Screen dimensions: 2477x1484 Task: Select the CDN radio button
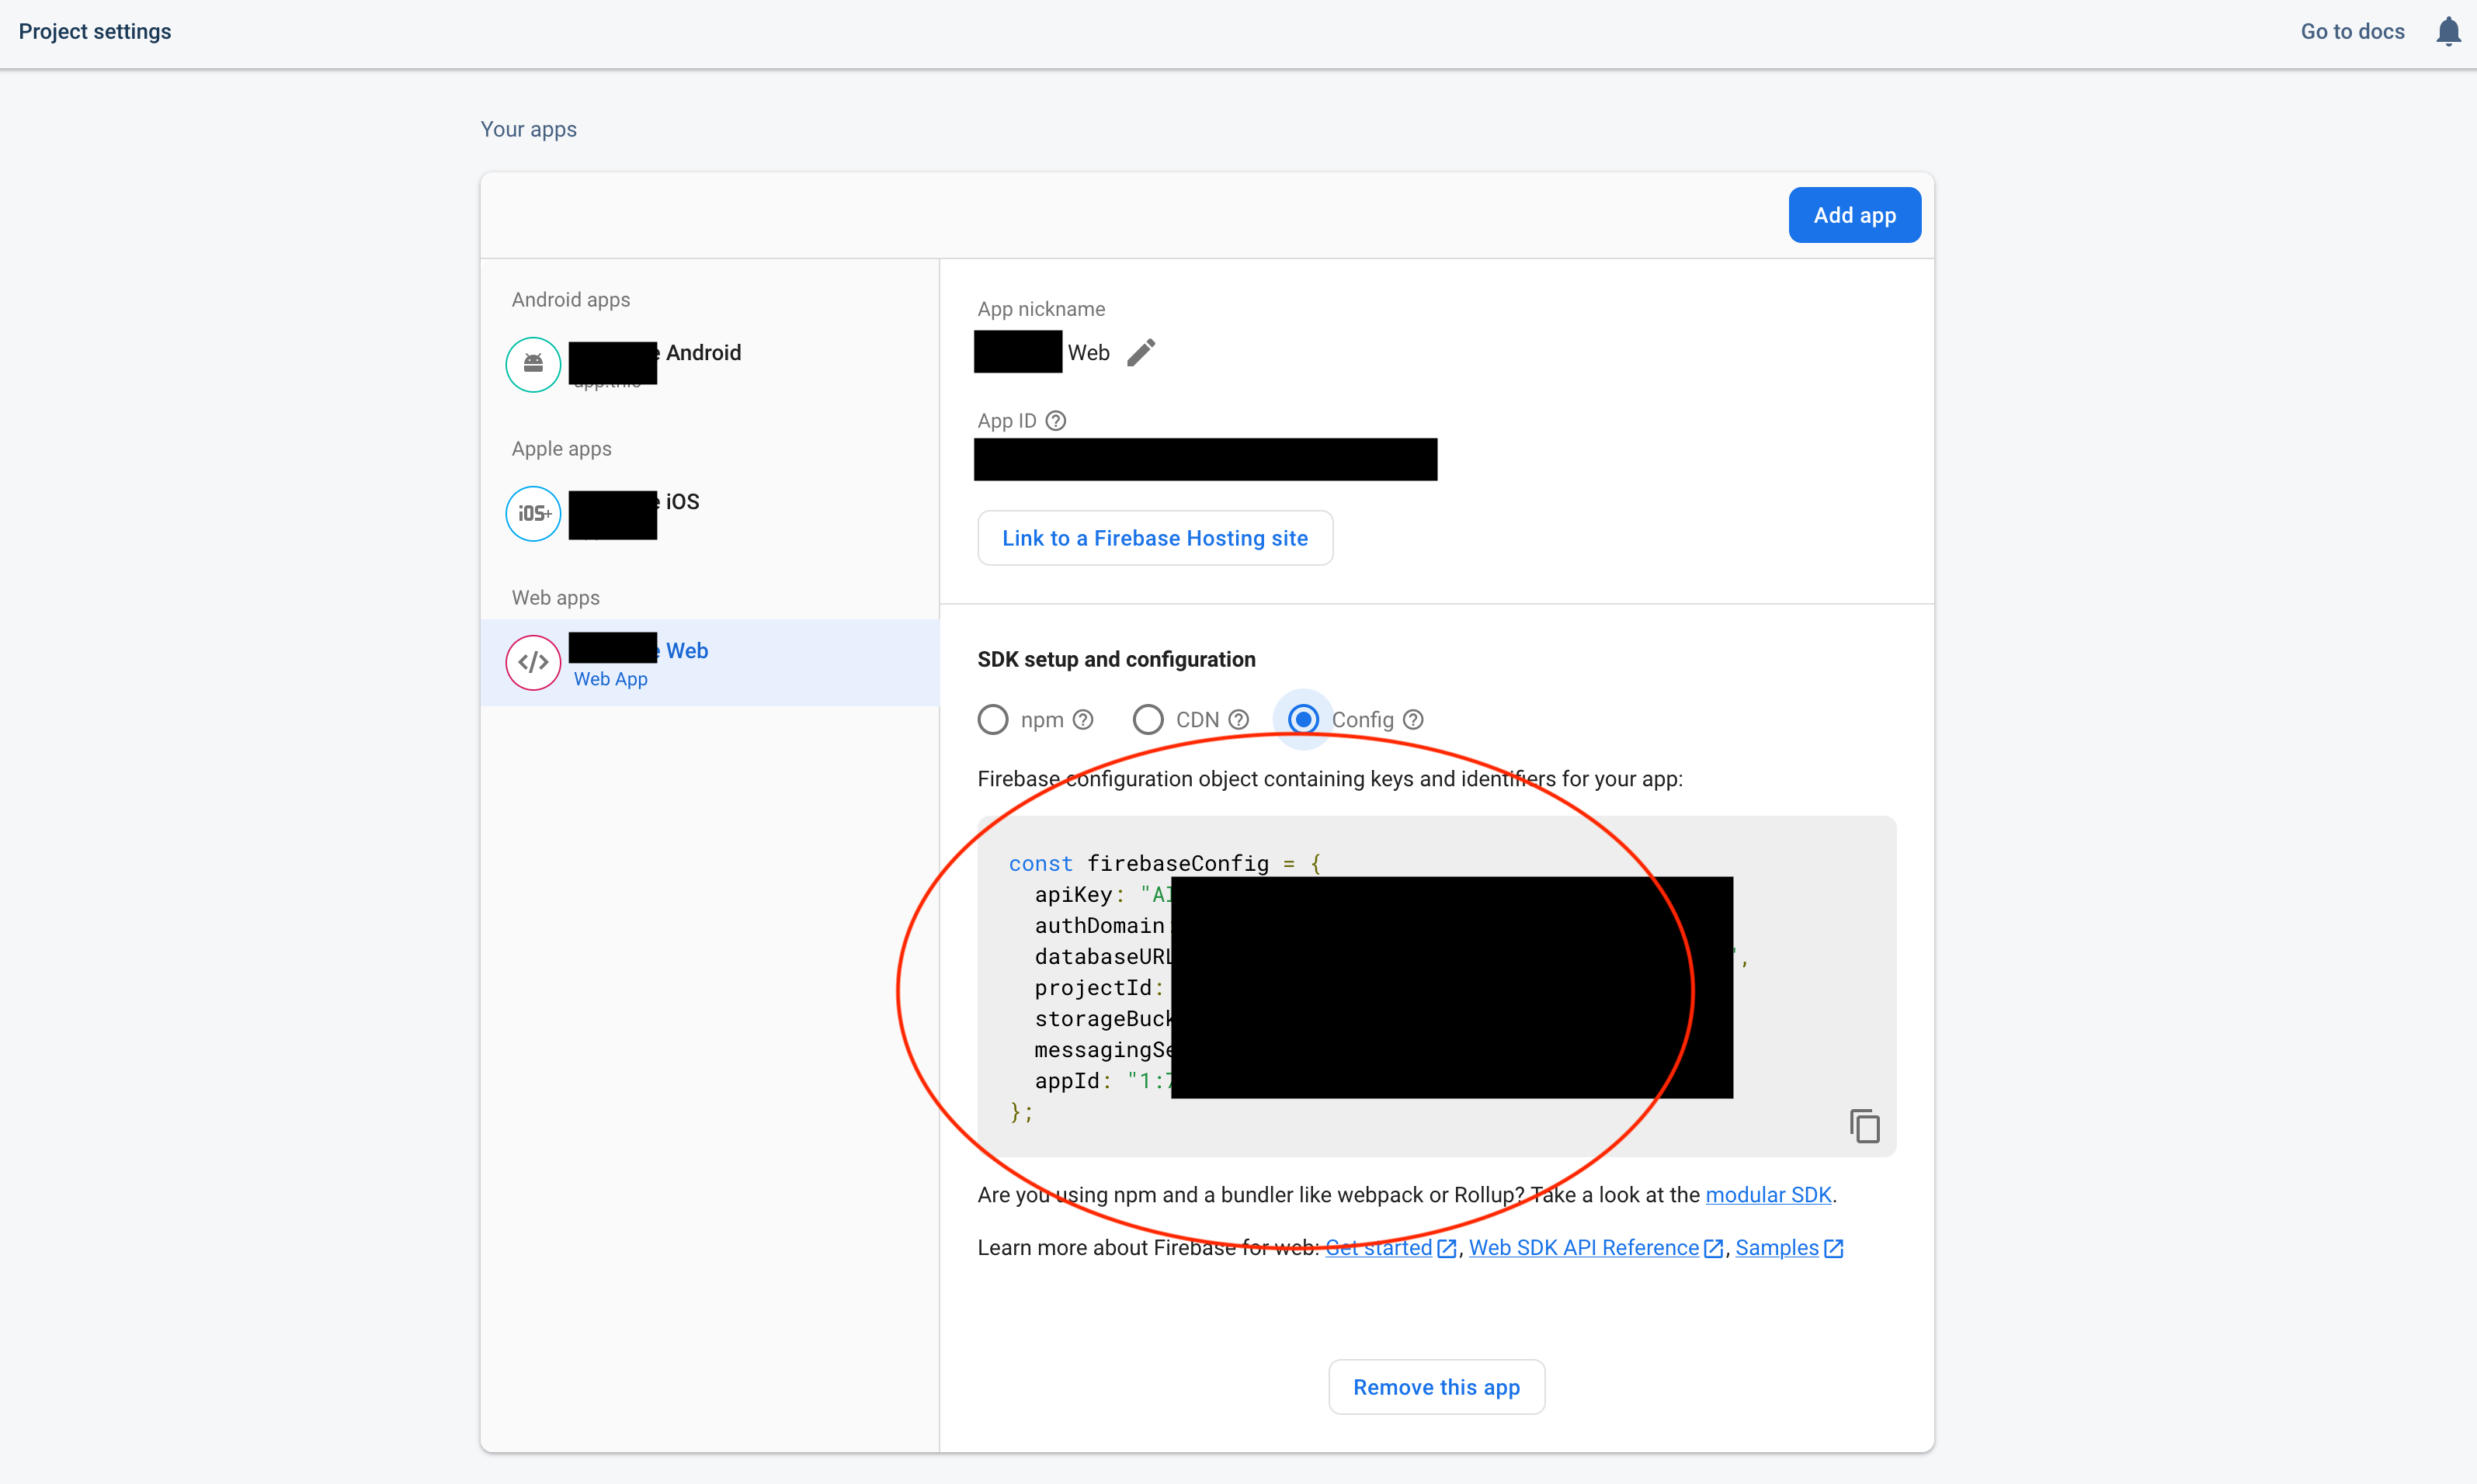pyautogui.click(x=1148, y=719)
